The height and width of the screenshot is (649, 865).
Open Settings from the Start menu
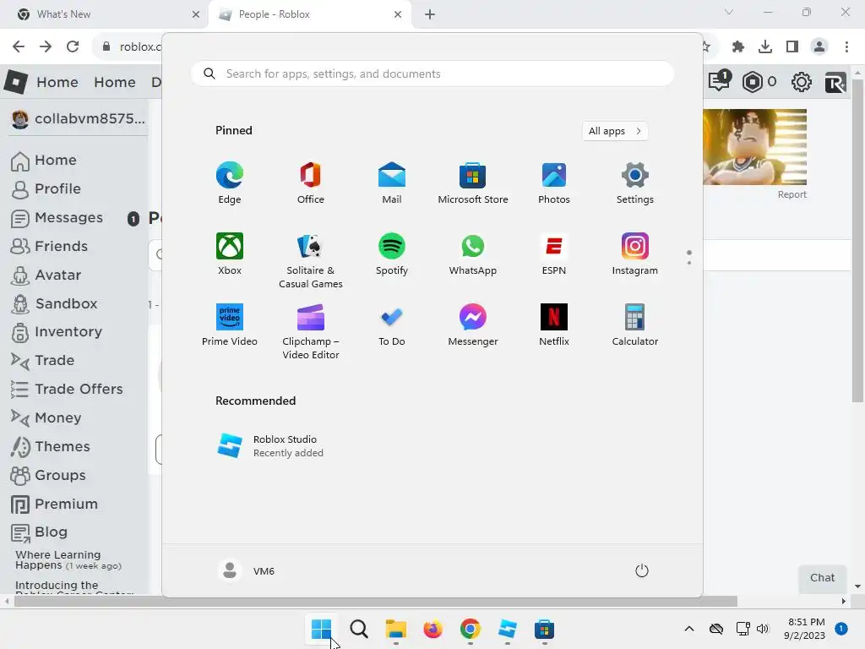pyautogui.click(x=635, y=183)
